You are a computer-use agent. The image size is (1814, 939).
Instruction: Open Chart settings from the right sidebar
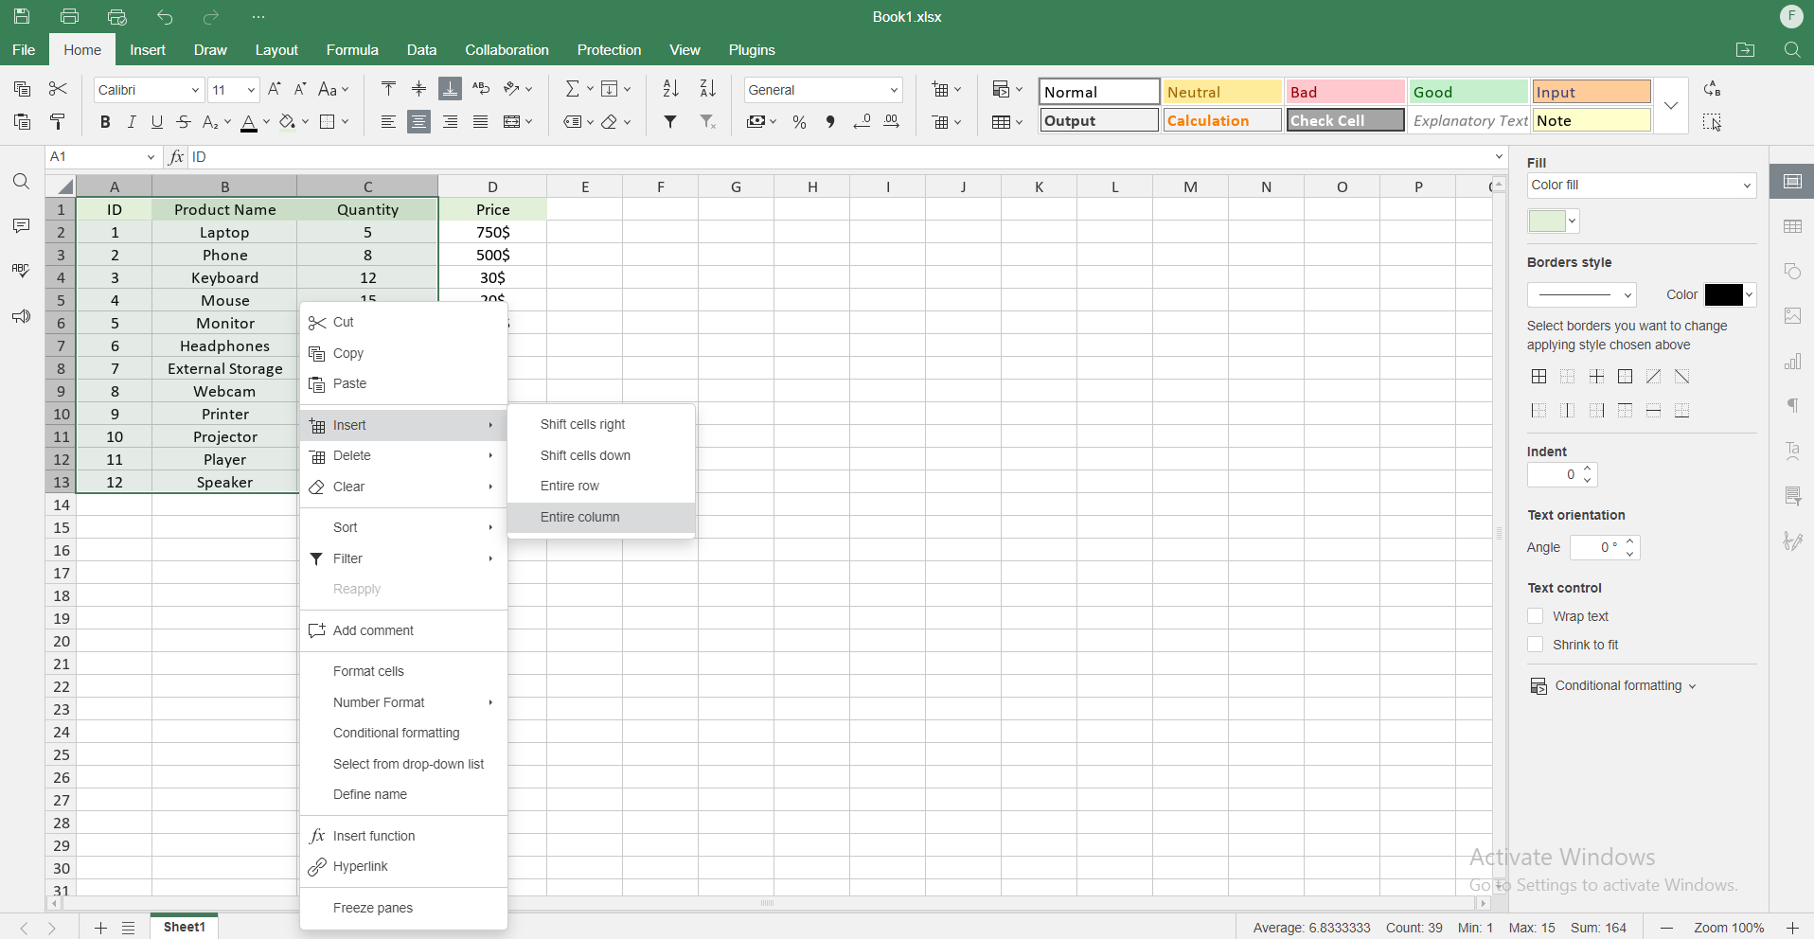(1793, 361)
